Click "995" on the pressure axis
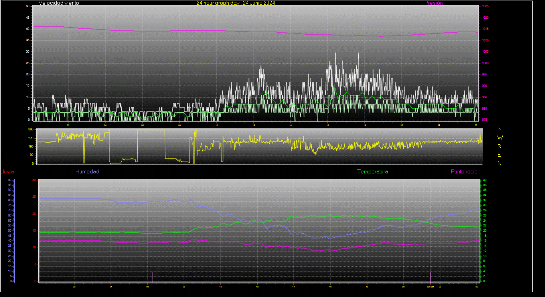 click(x=484, y=75)
